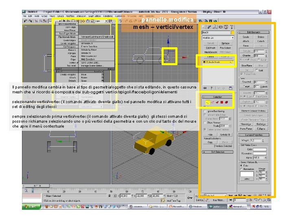The image size is (293, 220).
Task: Go to end playback button
Action: [x=249, y=196]
